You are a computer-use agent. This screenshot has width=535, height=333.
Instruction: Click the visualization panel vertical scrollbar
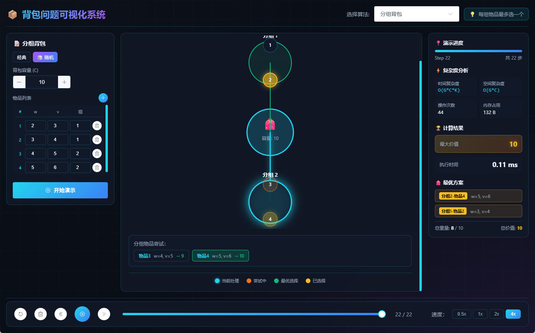421,176
